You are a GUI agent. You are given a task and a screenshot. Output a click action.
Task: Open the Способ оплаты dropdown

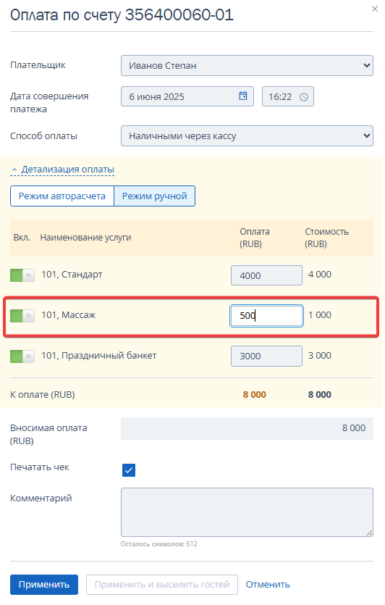click(247, 135)
